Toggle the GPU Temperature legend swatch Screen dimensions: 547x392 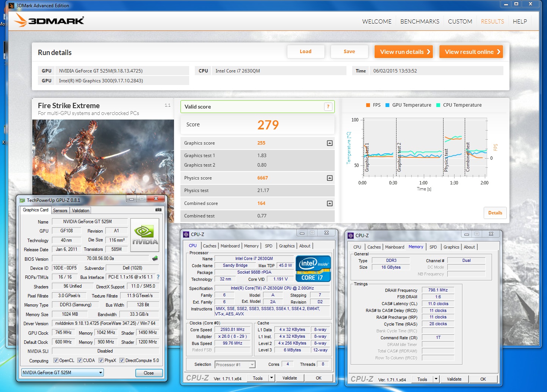coord(387,105)
